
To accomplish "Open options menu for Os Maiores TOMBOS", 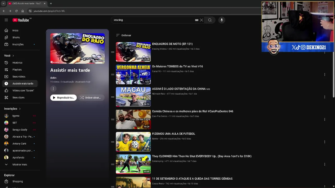I will click(325, 74).
